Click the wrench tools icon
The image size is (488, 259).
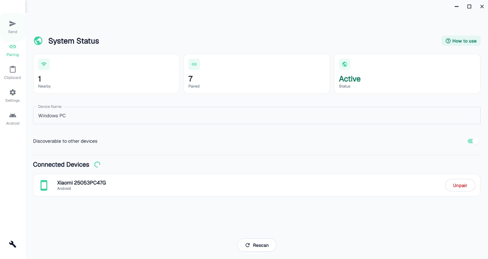[13, 244]
